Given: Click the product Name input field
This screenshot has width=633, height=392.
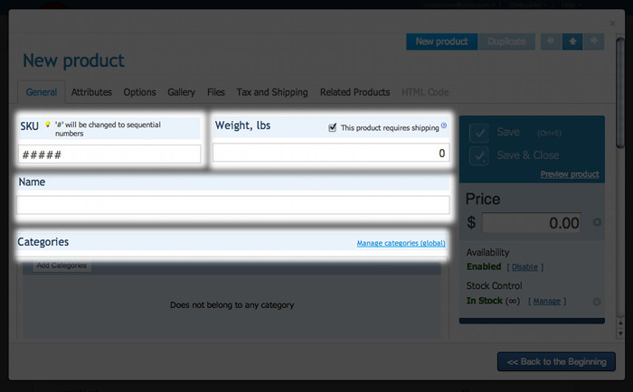Looking at the screenshot, I should click(x=233, y=205).
